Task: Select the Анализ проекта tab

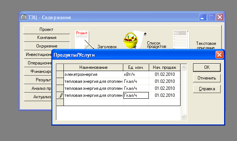Action: (x=38, y=88)
